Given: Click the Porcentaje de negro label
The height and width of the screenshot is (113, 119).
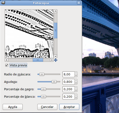Looking at the screenshot, I should (19, 89).
